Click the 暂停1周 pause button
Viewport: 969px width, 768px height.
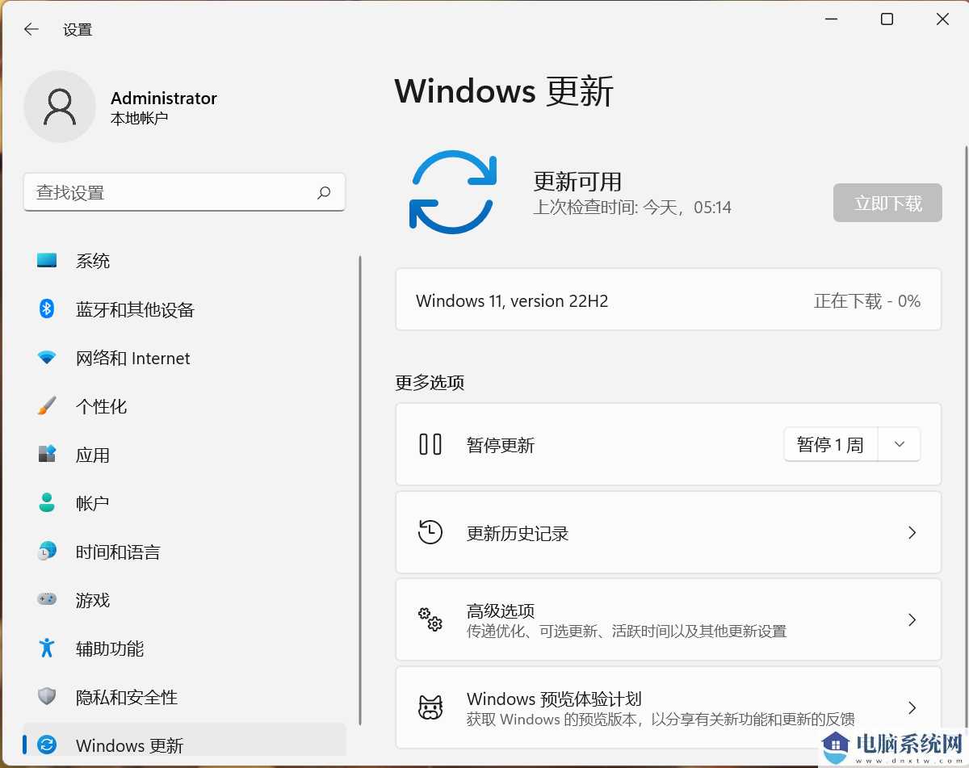pos(830,444)
